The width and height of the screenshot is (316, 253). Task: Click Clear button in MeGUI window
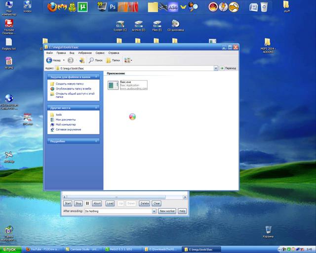coord(157,204)
